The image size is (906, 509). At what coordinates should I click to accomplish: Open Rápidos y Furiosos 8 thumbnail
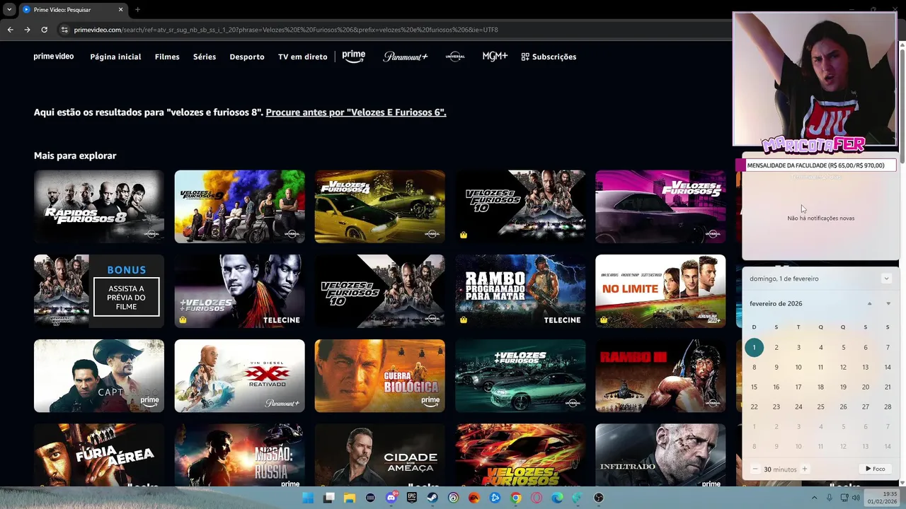tap(99, 206)
